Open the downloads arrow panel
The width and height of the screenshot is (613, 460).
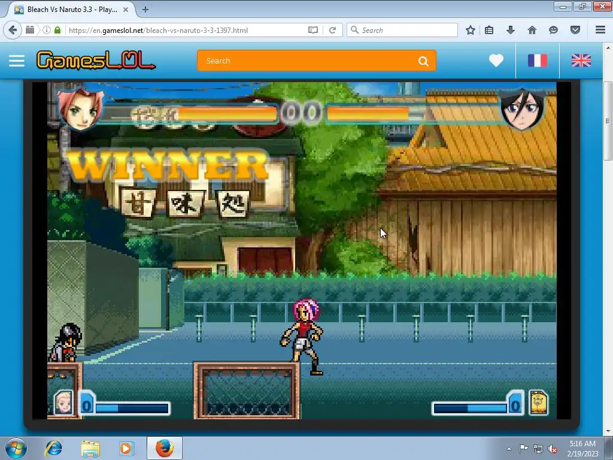coord(511,30)
